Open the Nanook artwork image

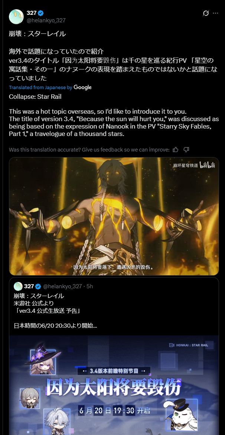tap(114, 217)
